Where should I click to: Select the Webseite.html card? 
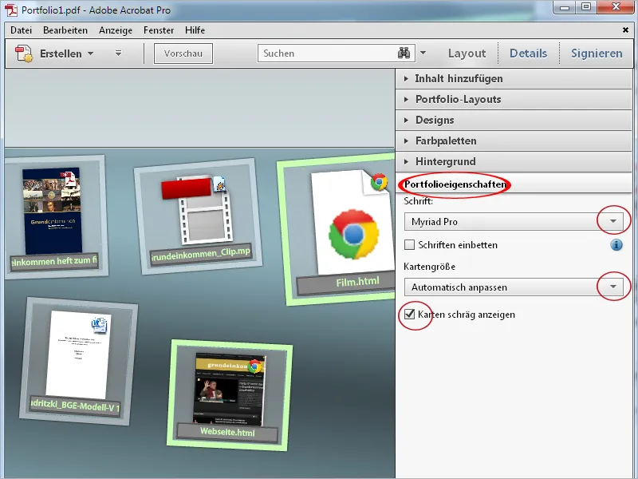pos(229,395)
